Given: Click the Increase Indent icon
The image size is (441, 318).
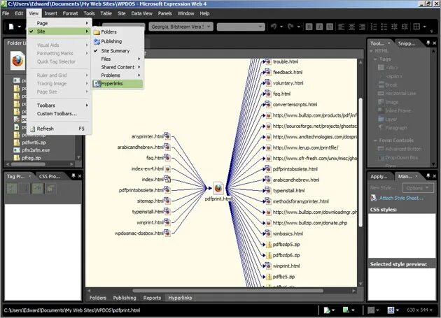Looking at the screenshot, I should tap(405, 27).
